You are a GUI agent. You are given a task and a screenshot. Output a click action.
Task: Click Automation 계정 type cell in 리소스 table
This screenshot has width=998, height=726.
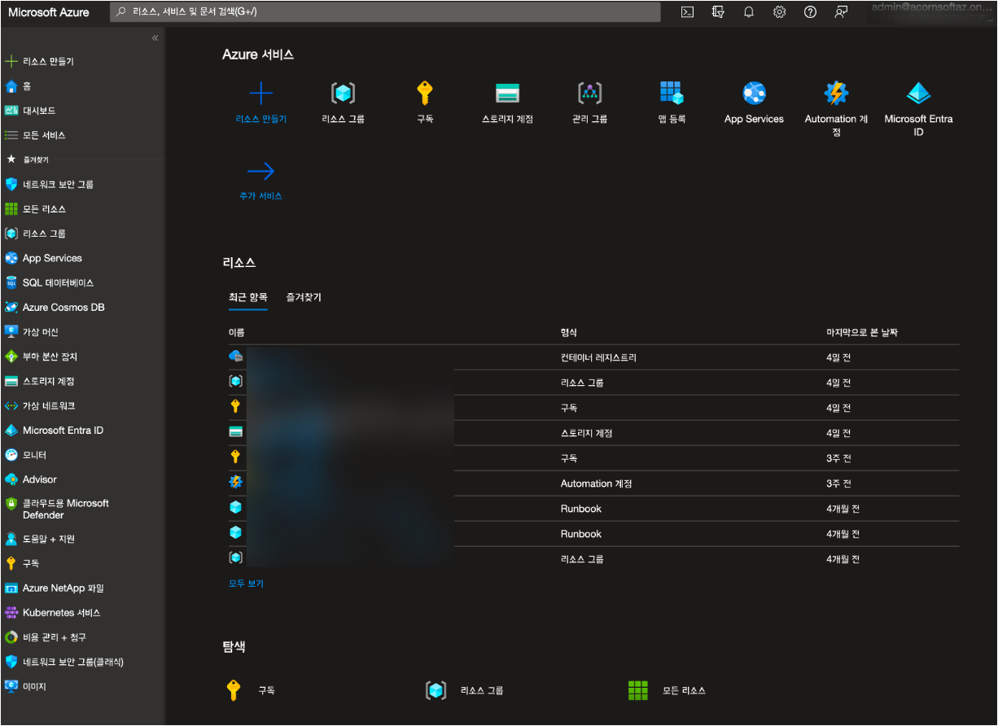click(x=597, y=483)
